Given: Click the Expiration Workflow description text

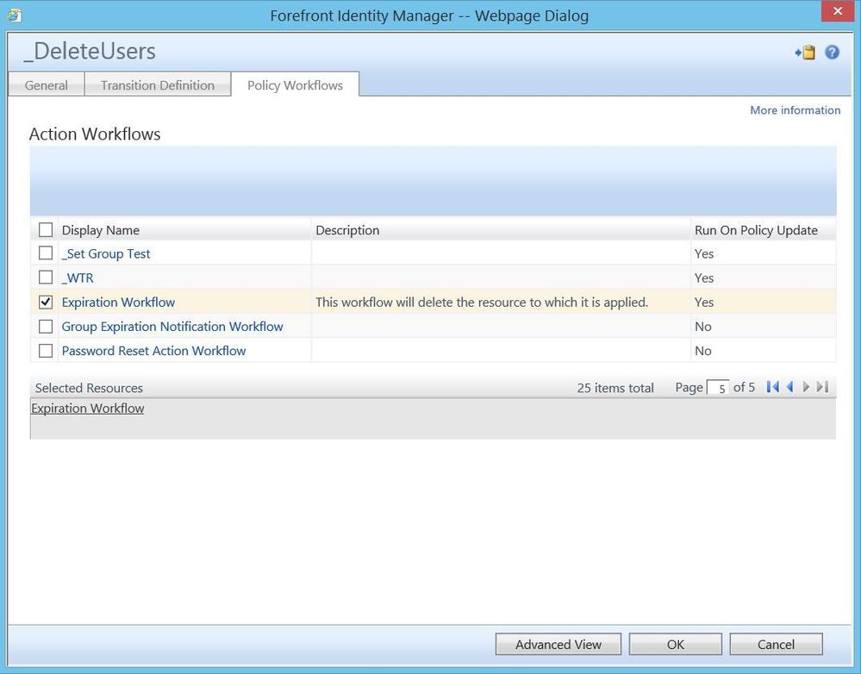Looking at the screenshot, I should click(482, 303).
